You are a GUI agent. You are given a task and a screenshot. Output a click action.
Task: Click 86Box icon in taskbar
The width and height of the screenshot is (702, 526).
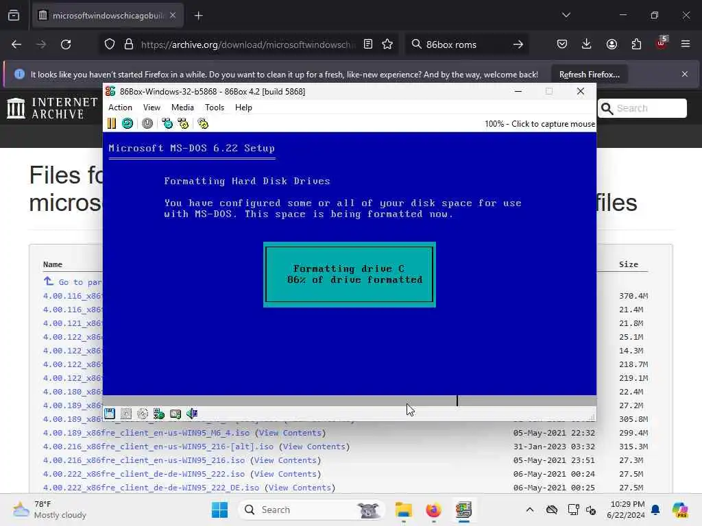463,510
